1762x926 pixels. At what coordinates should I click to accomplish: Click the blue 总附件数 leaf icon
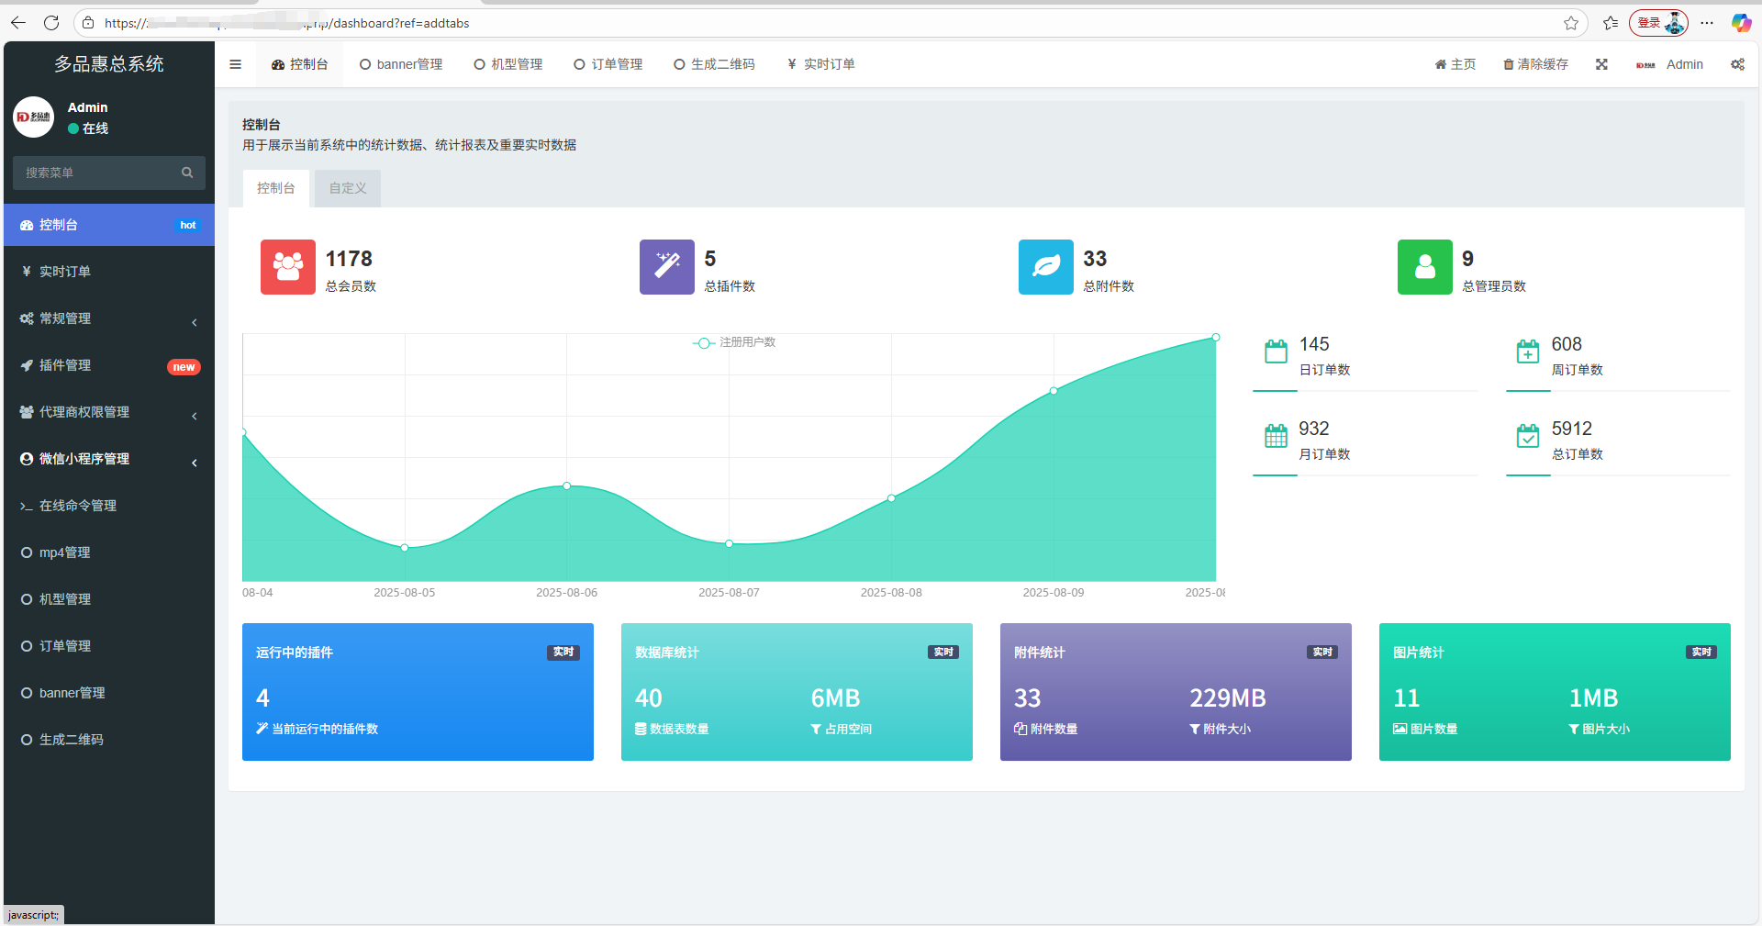click(x=1045, y=267)
